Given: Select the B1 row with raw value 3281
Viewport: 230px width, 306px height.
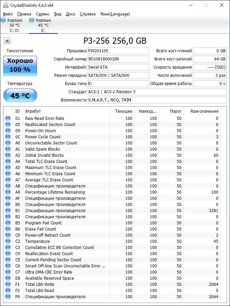Looking at the screenshot, I should click(112, 211).
